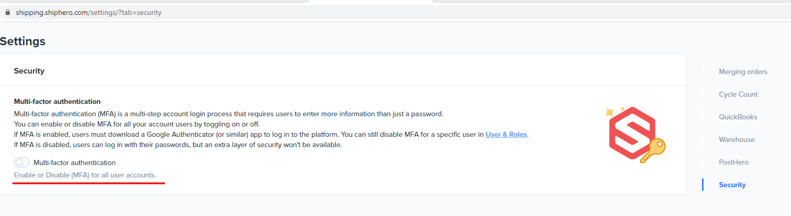Select the active Security sidebar item
Image resolution: width=791 pixels, height=216 pixels.
coord(732,185)
